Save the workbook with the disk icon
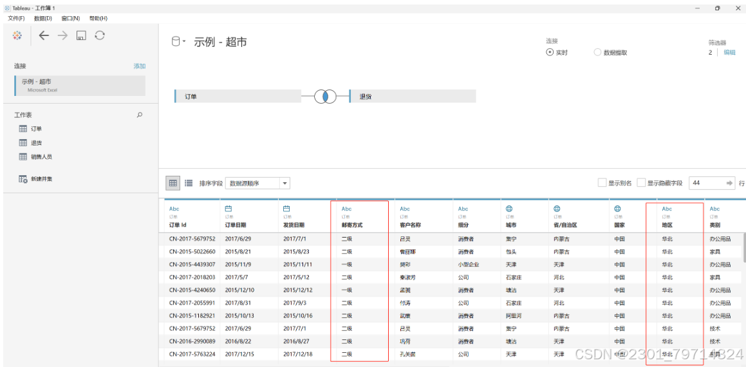This screenshot has width=746, height=367. (x=81, y=35)
